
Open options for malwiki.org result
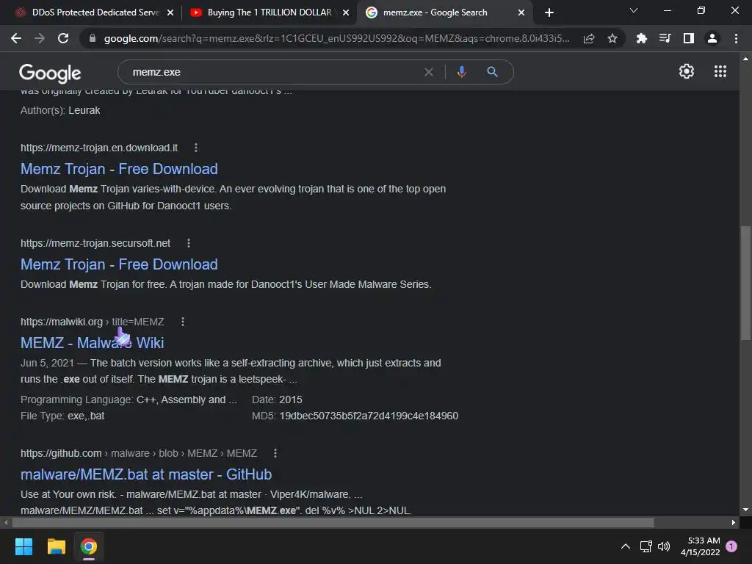183,322
